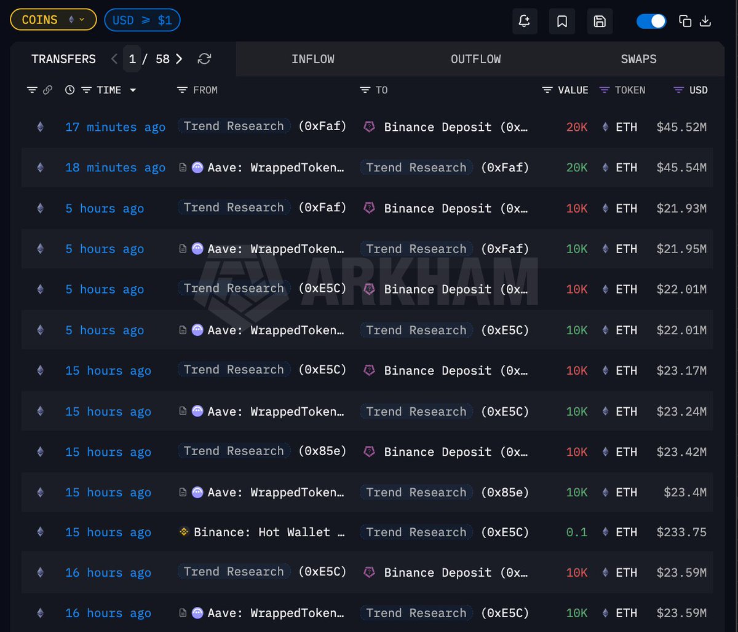Click Aave WrappedToken sender in 18 minutes row
The width and height of the screenshot is (738, 632).
[276, 168]
